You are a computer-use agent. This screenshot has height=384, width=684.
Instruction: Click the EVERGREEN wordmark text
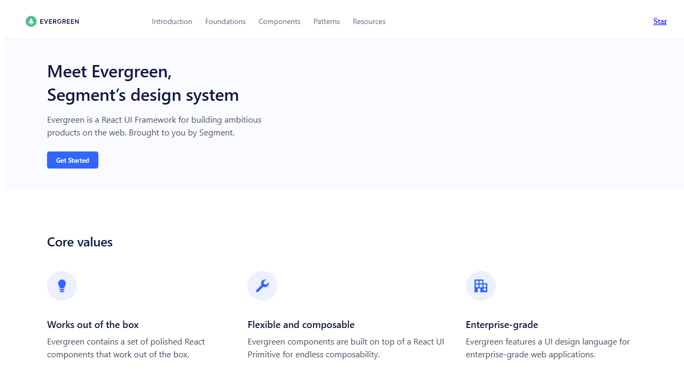(59, 21)
